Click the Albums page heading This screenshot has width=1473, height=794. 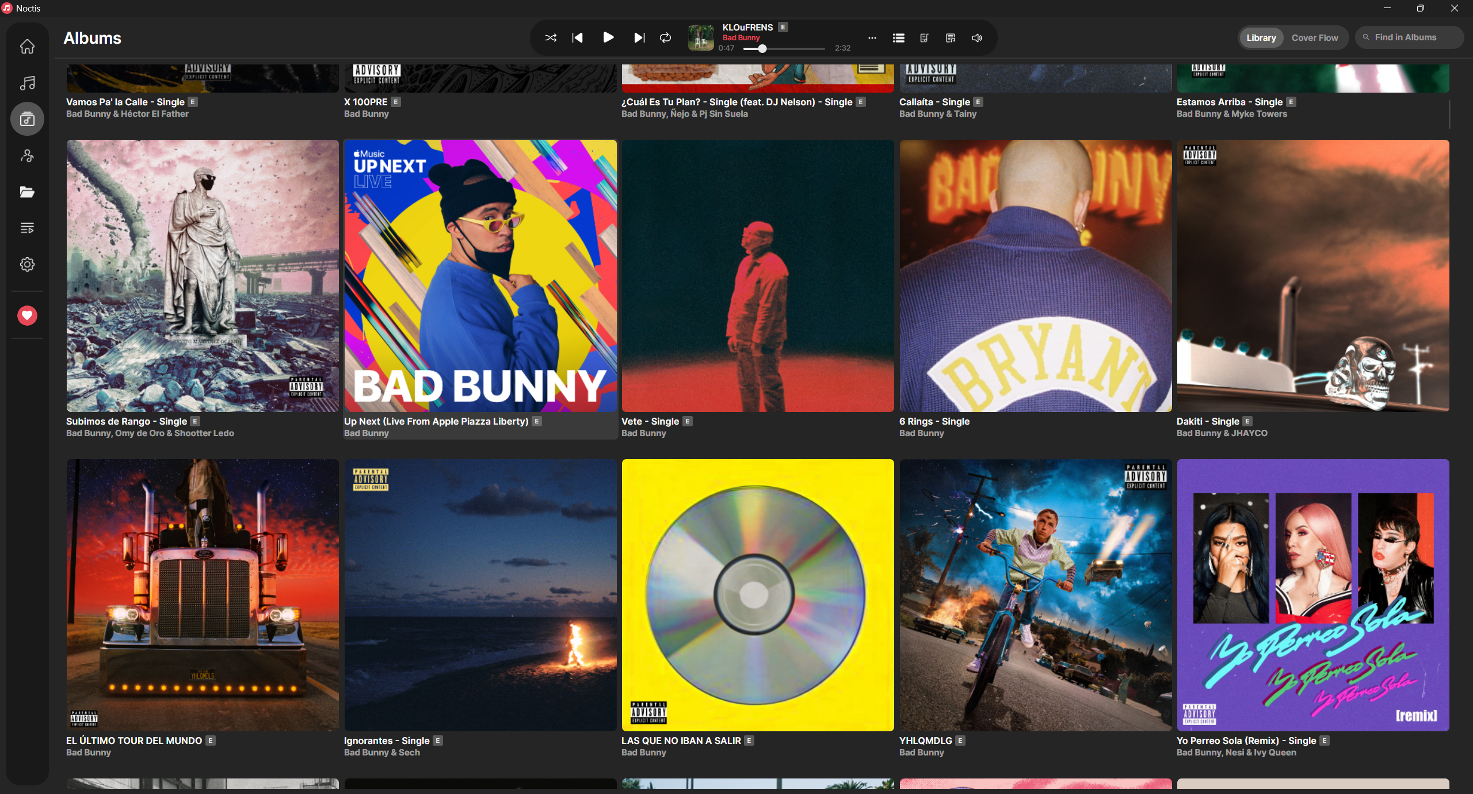click(92, 38)
